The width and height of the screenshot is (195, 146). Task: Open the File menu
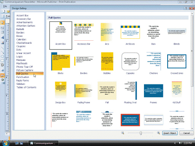pos(5,6)
